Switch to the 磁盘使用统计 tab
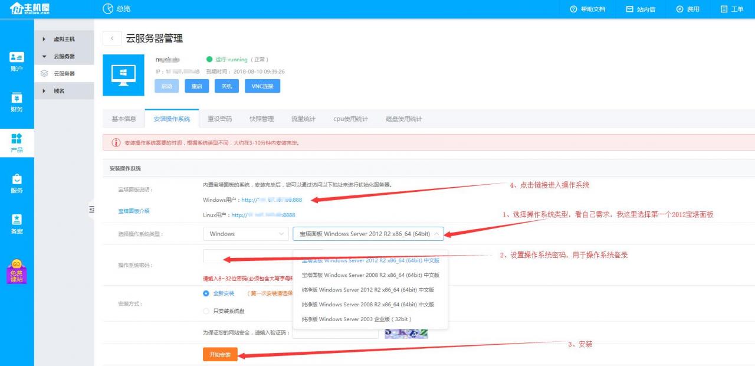The height and width of the screenshot is (366, 755). (404, 119)
